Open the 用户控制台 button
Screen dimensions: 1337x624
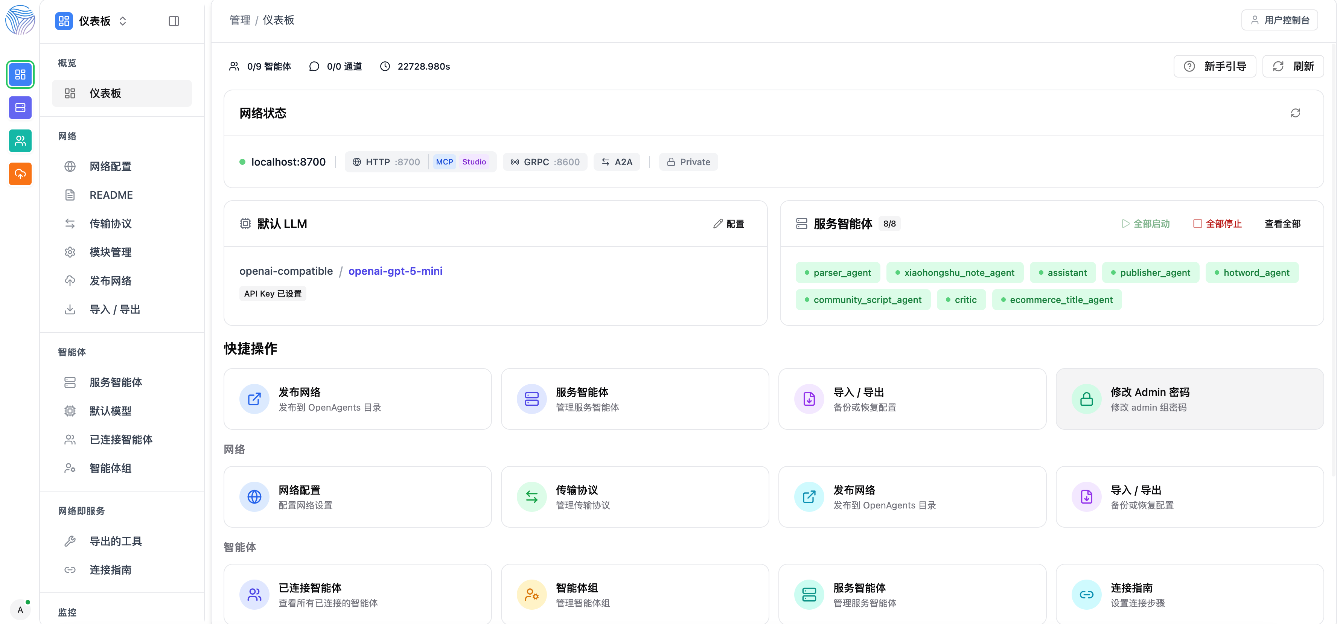pos(1279,20)
